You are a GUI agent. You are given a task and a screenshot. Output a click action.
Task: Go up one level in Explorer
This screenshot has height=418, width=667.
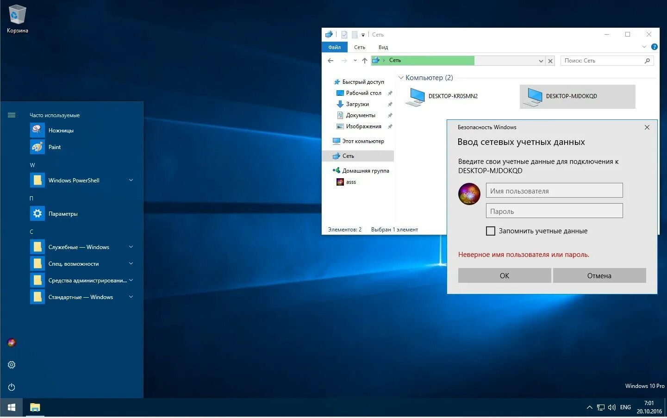tap(365, 61)
